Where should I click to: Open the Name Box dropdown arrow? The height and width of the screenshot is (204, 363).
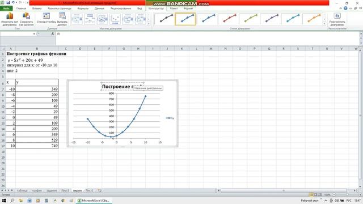[x=34, y=34]
